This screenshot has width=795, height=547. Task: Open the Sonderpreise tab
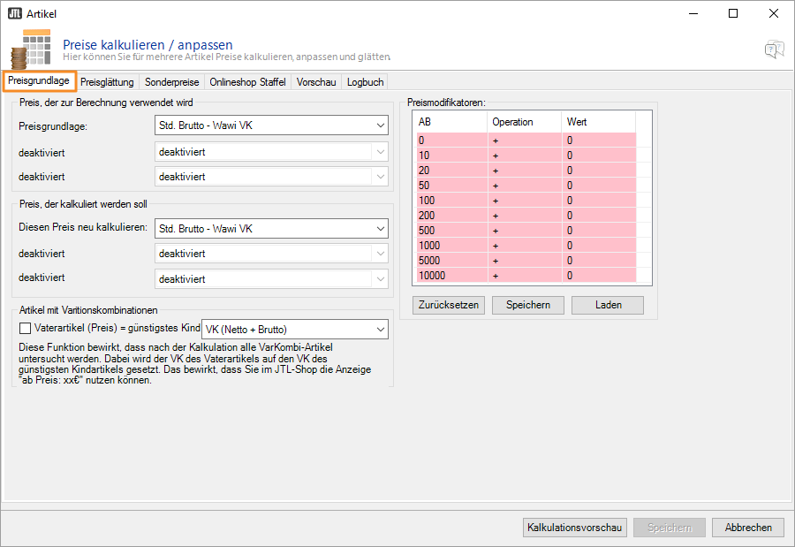172,82
